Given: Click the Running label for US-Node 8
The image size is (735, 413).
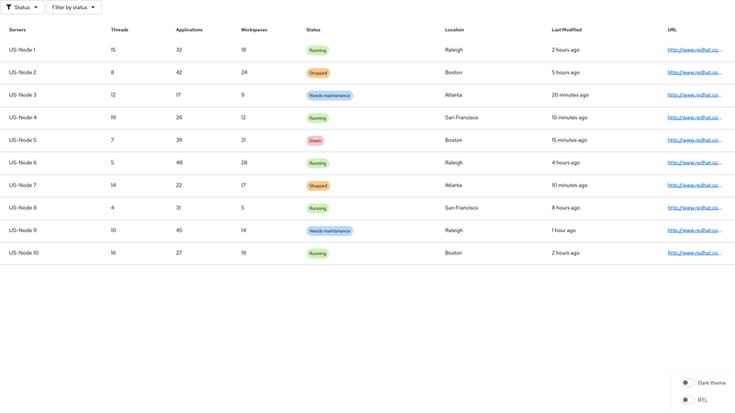Looking at the screenshot, I should pos(318,208).
